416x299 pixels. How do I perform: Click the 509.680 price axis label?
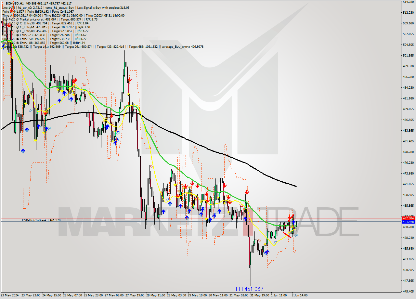[408, 23]
